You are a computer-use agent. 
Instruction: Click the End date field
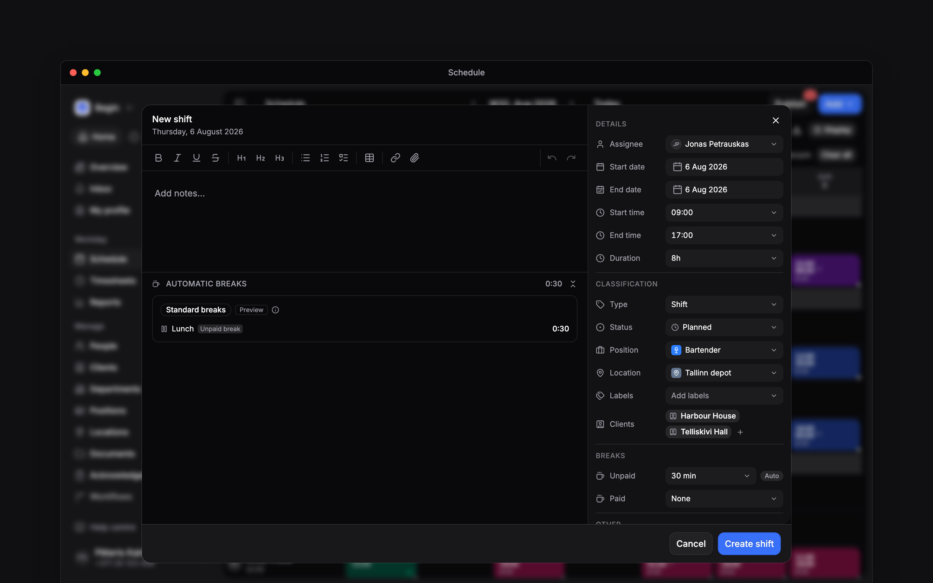(x=724, y=190)
